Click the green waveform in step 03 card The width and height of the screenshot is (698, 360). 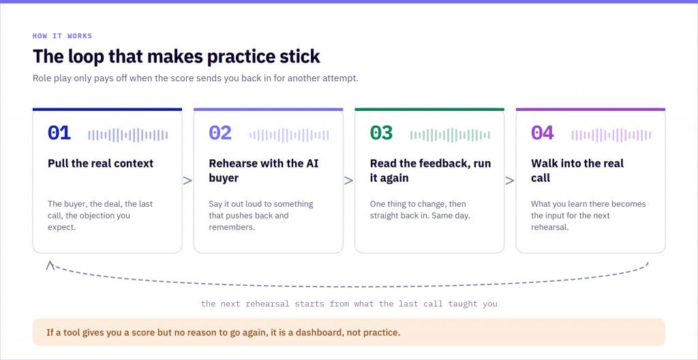(x=451, y=135)
